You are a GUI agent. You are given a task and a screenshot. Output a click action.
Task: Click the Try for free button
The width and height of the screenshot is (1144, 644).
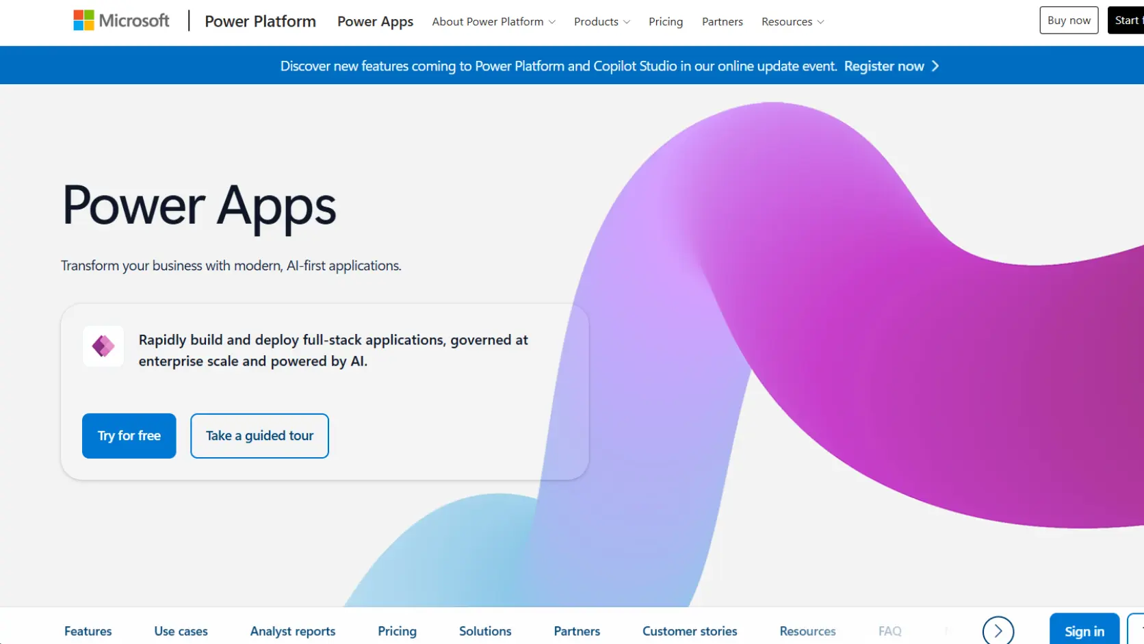[x=129, y=436]
